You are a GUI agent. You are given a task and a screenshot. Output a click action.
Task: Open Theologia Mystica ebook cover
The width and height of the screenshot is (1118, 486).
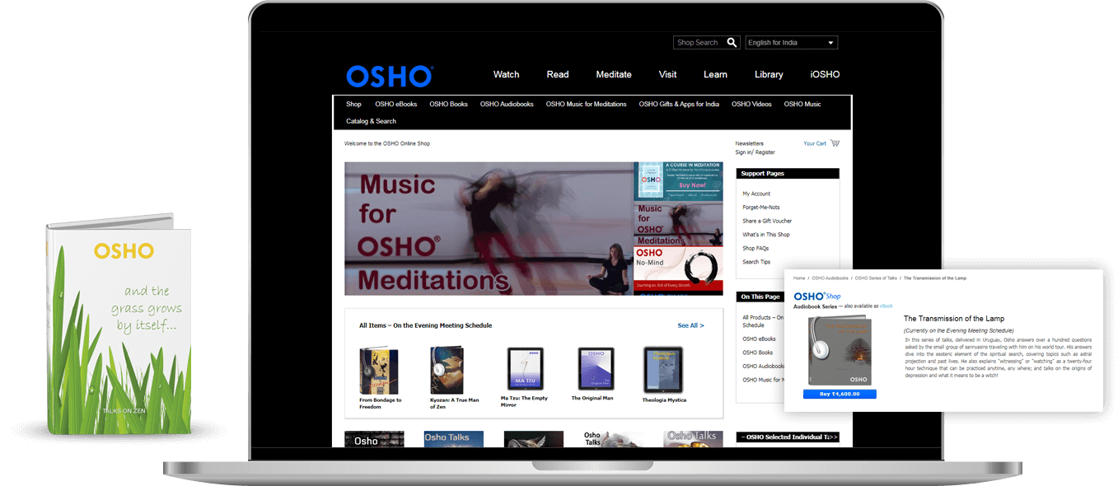click(x=662, y=369)
